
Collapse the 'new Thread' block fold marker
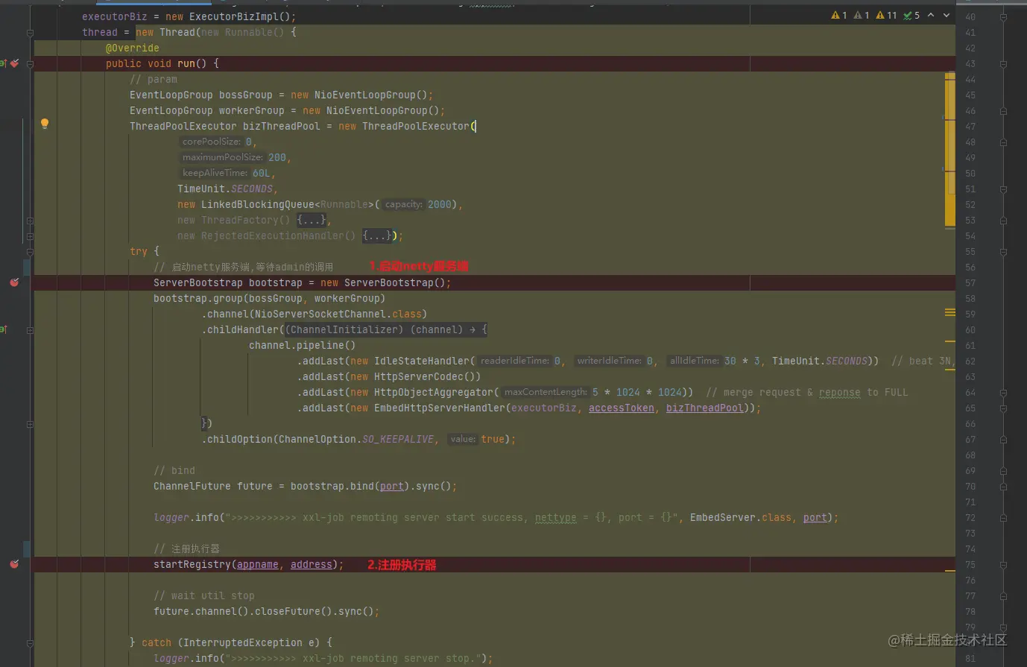pos(30,33)
